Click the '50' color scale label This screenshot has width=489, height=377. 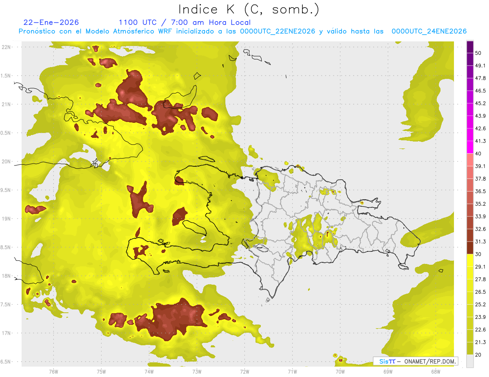[x=479, y=53]
